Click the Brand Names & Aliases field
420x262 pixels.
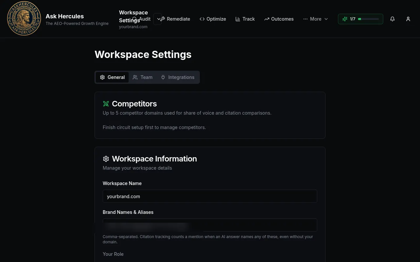pyautogui.click(x=210, y=225)
